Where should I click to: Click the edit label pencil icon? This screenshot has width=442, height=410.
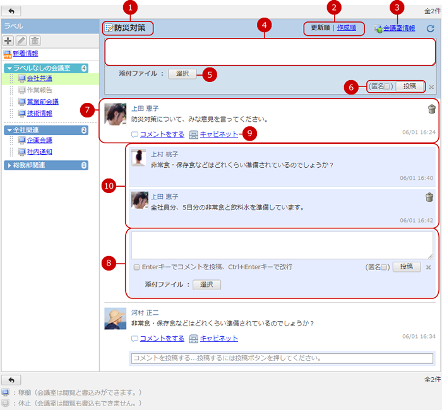[21, 40]
